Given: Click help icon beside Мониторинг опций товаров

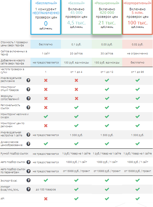Looking at the screenshot, I should [28, 89].
